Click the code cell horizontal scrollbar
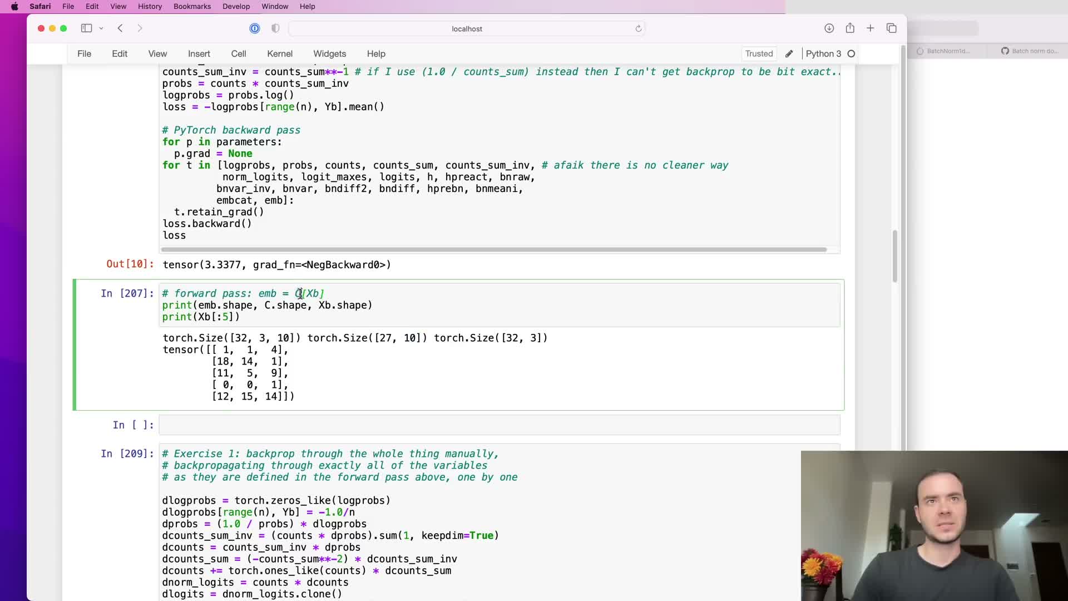 click(494, 249)
